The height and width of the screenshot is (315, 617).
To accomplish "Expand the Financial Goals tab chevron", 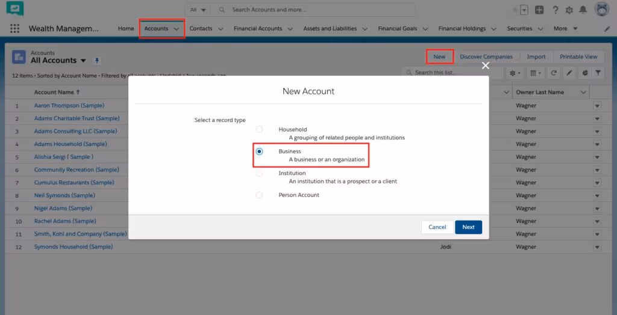I will click(x=425, y=29).
